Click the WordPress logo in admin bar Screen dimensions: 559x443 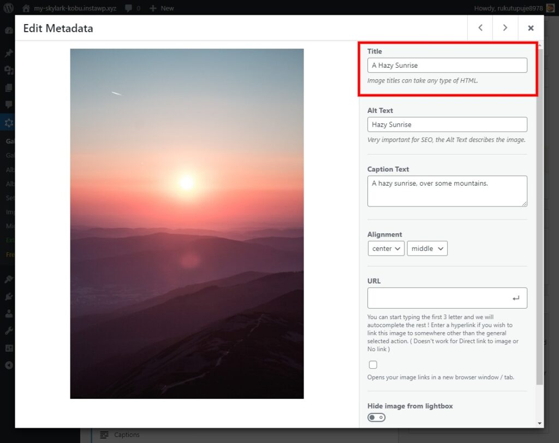click(x=9, y=8)
